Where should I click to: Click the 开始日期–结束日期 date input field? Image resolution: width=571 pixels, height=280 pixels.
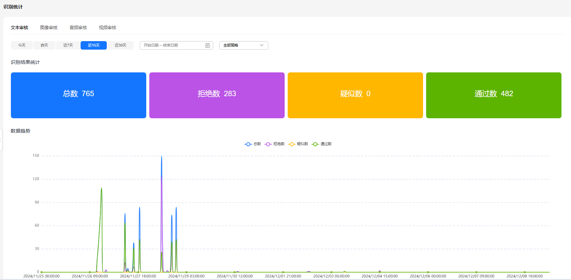click(x=172, y=45)
